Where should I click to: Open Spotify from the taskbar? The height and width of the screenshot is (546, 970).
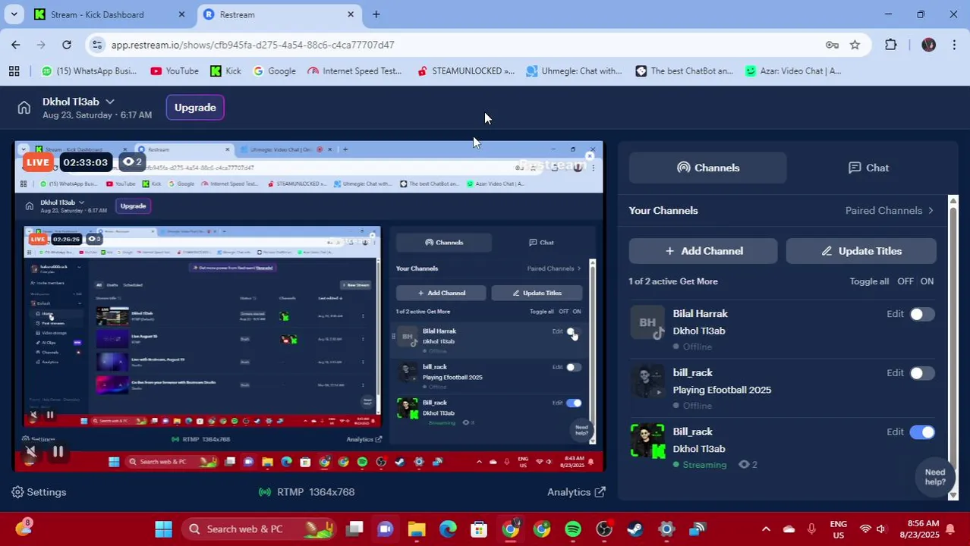pos(573,529)
